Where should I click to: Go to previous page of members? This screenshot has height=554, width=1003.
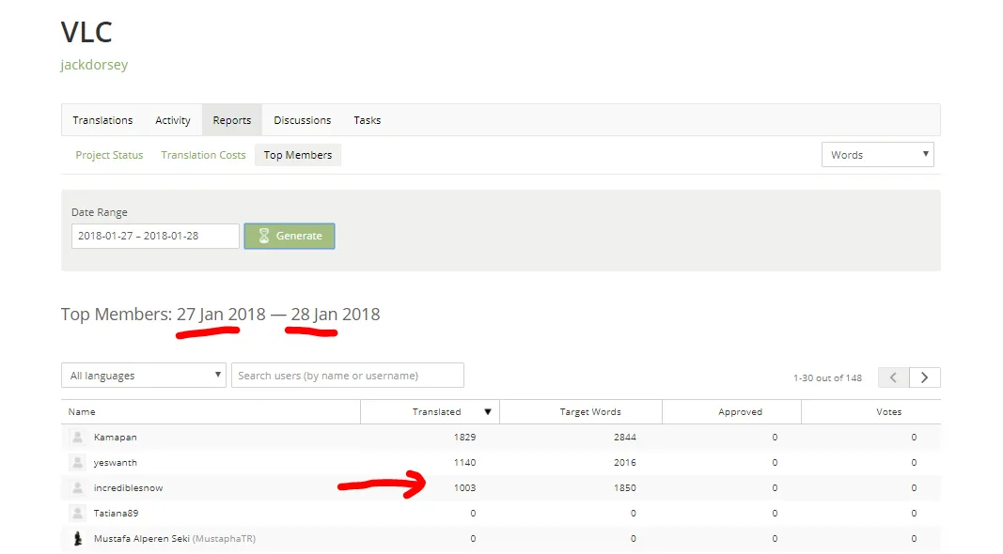(893, 377)
